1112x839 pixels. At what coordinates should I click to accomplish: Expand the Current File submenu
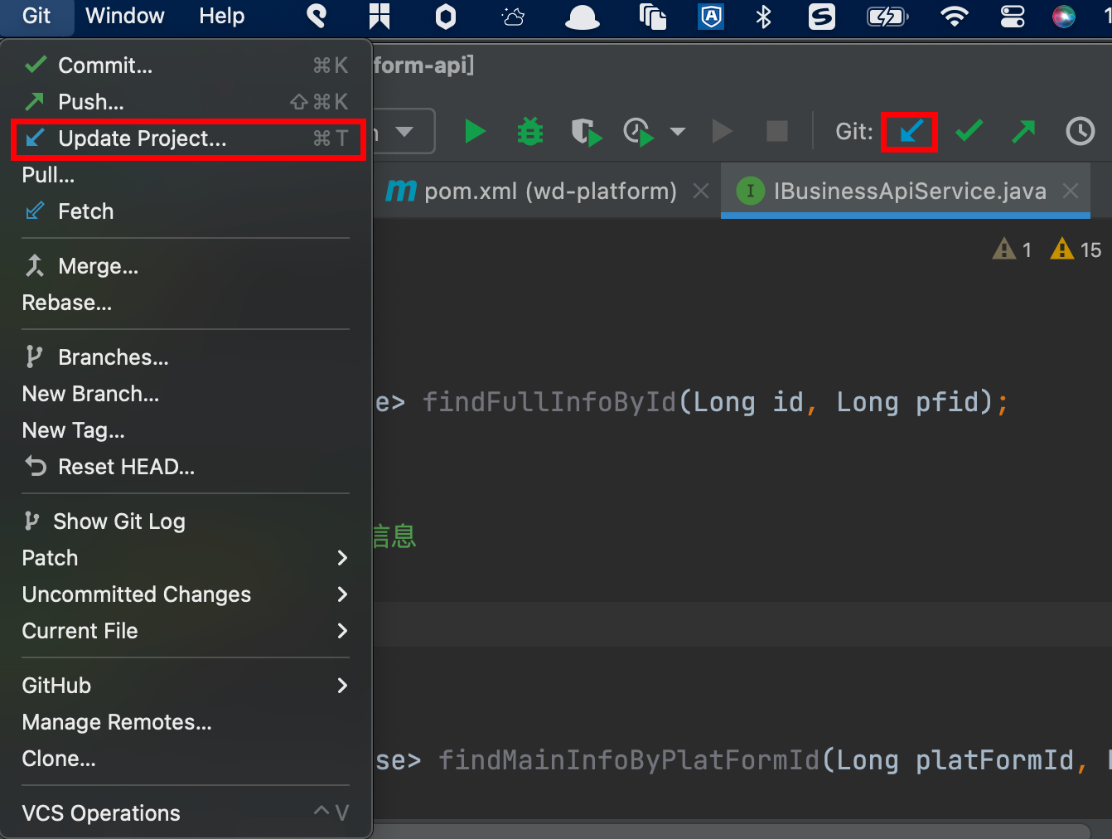click(186, 631)
